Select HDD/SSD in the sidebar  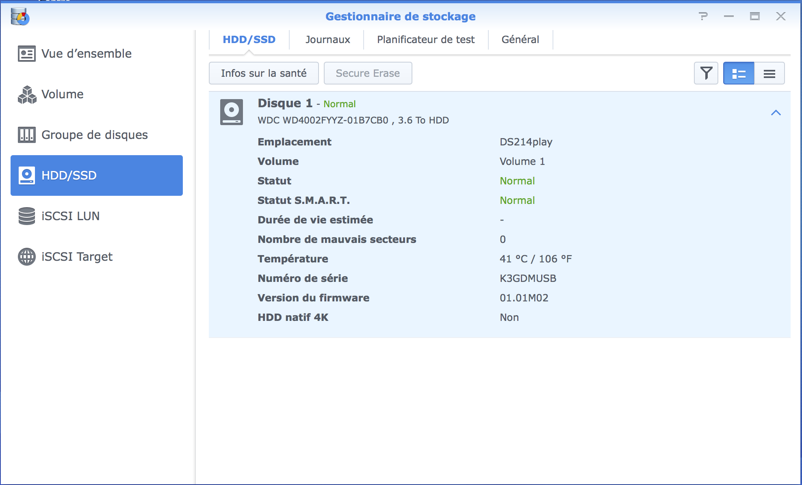click(x=96, y=175)
